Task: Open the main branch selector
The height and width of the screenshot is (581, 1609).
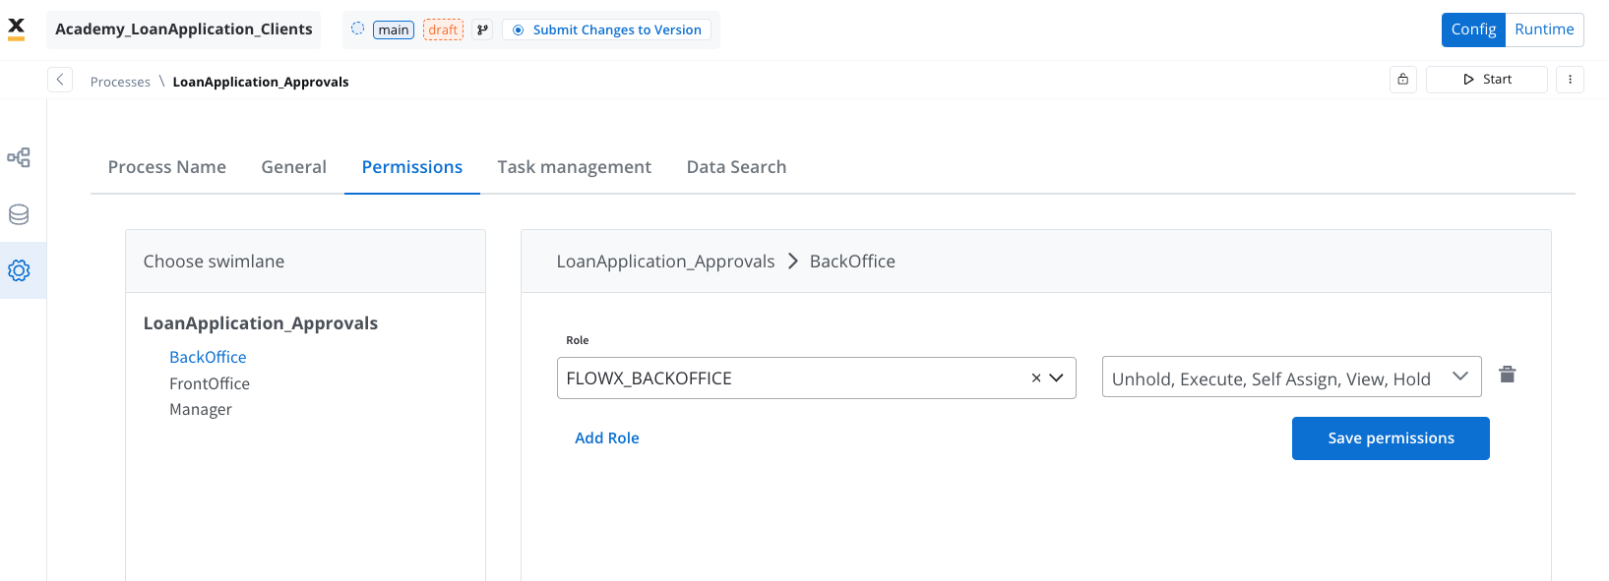Action: [394, 29]
